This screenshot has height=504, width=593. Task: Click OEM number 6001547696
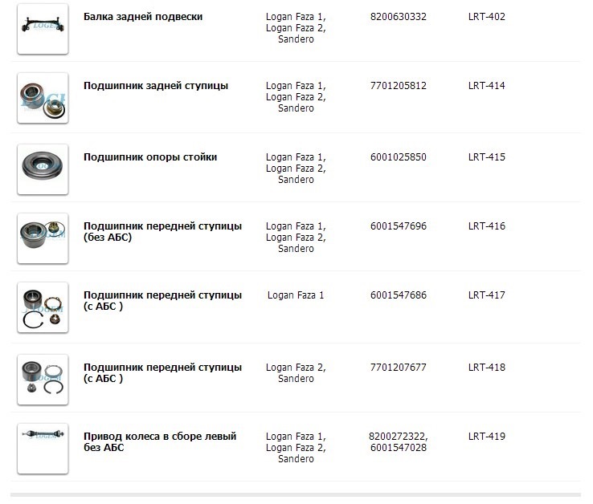399,226
